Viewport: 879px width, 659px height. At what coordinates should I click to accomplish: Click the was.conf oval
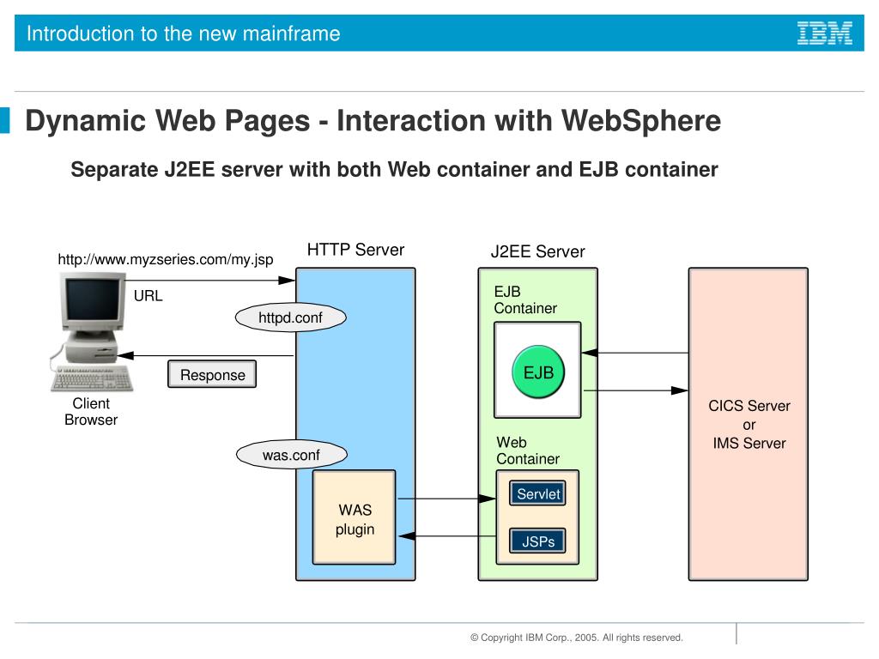[292, 455]
